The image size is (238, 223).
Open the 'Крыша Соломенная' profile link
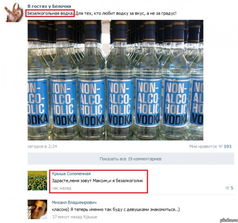coord(71,174)
